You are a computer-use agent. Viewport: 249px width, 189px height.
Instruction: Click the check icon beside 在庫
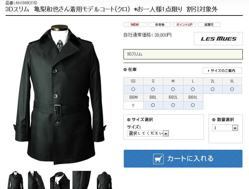pos(125,70)
